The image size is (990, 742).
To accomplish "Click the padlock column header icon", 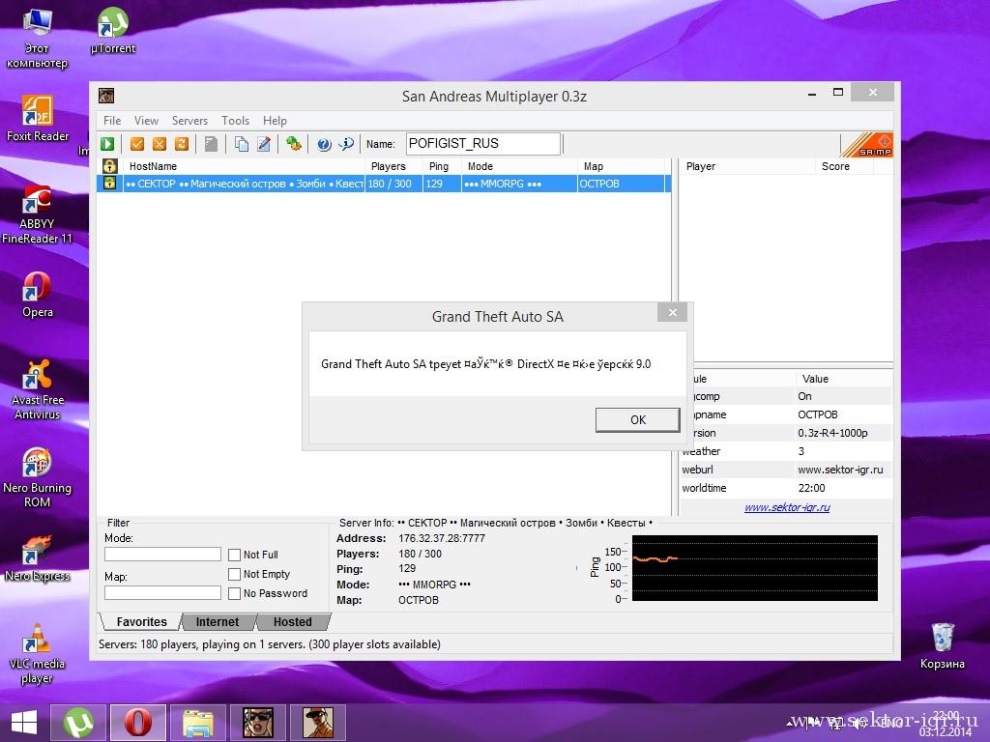I will click(x=110, y=166).
